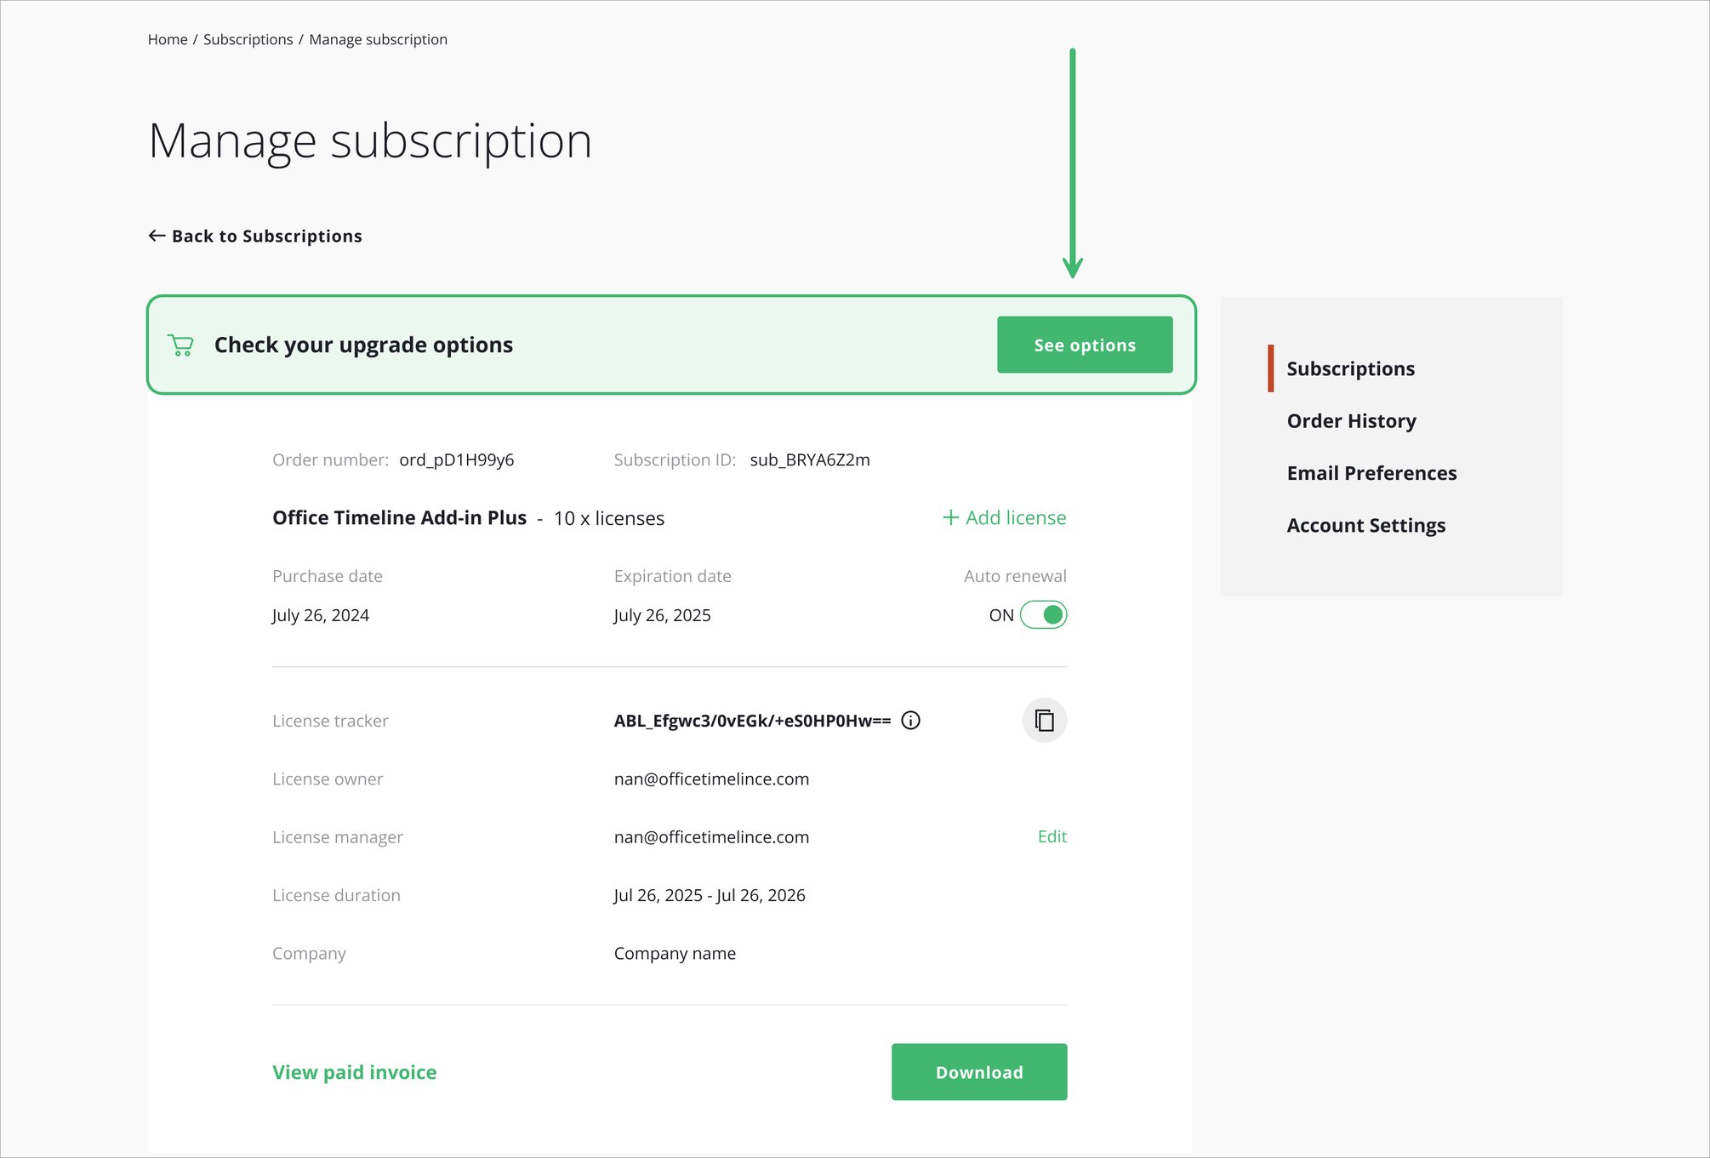Click the back arrow icon beside Back to Subscriptions

pos(157,236)
